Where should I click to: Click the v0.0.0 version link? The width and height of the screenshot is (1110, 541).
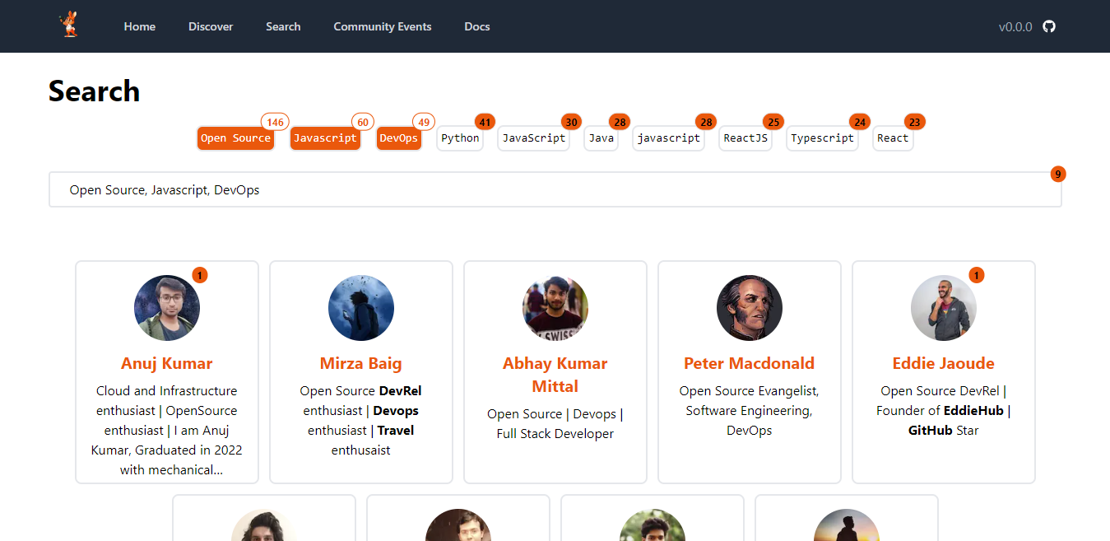1015,26
